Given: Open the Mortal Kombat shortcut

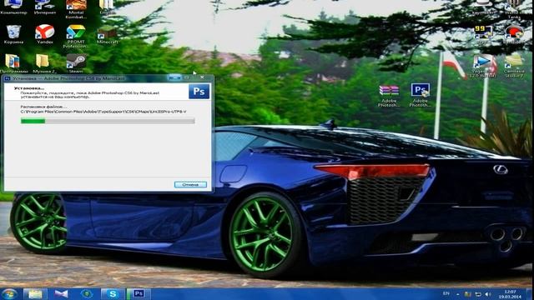Looking at the screenshot, I should [76, 9].
